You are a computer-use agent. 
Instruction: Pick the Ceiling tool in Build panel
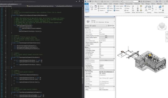(110, 8)
